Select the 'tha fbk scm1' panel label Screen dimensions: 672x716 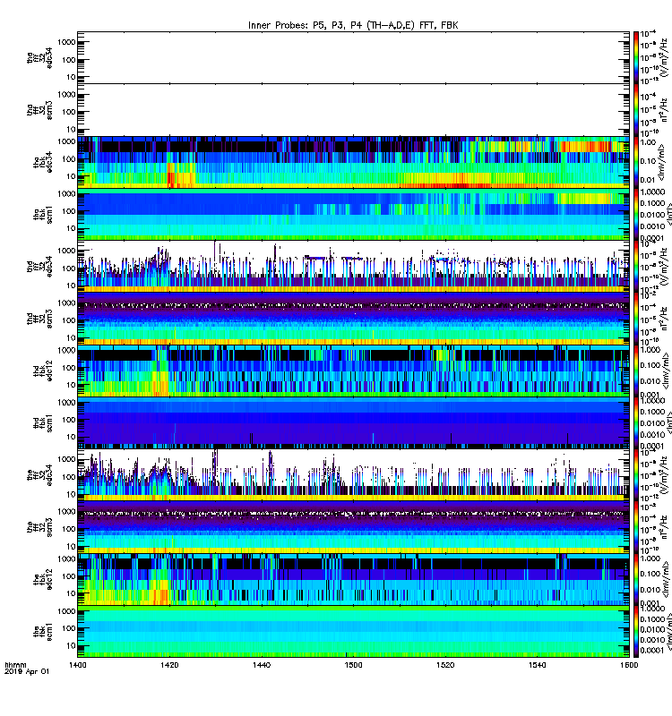[x=43, y=215]
